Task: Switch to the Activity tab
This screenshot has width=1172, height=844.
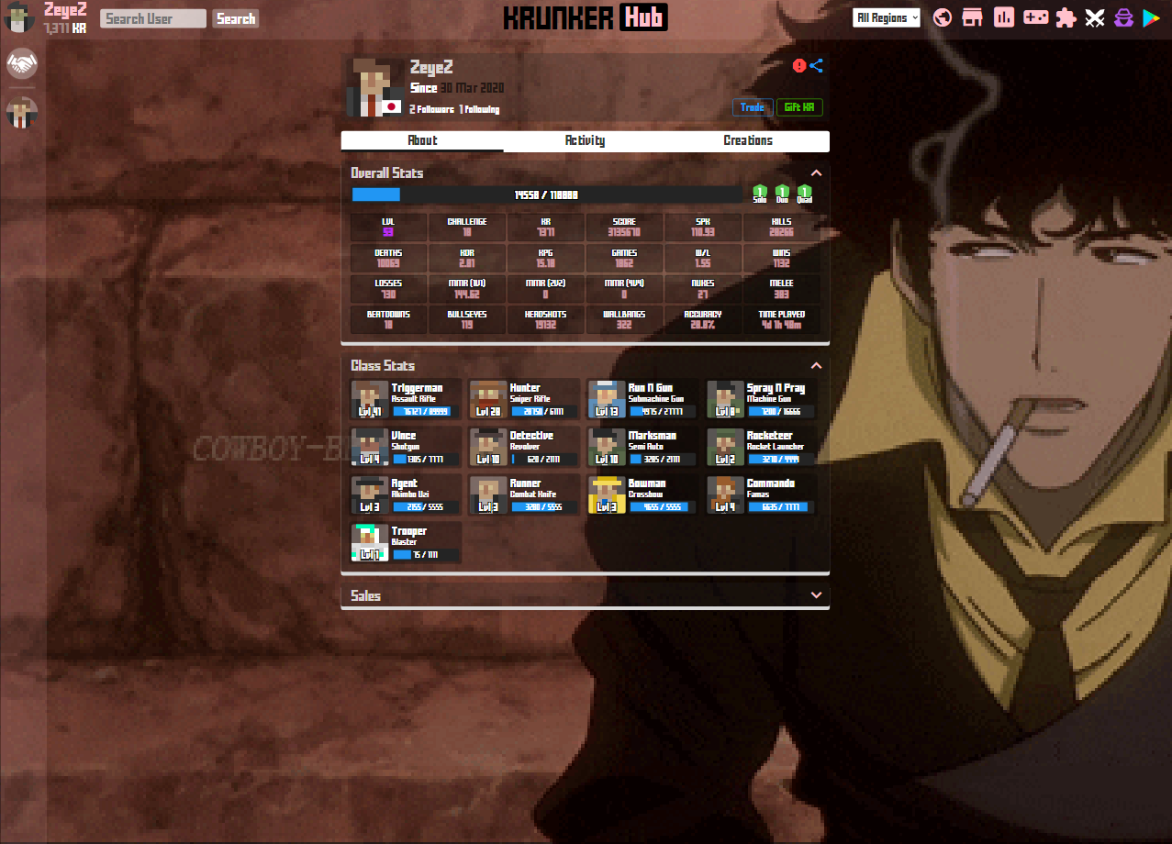Action: tap(585, 140)
